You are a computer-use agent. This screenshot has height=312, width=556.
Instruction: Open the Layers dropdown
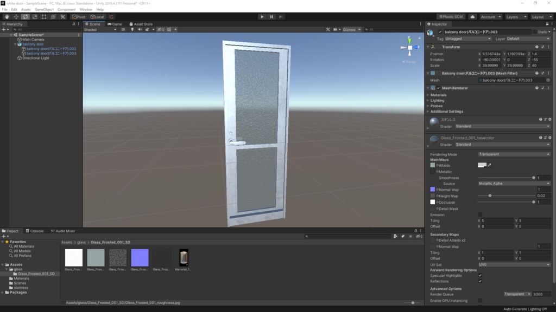tap(516, 17)
